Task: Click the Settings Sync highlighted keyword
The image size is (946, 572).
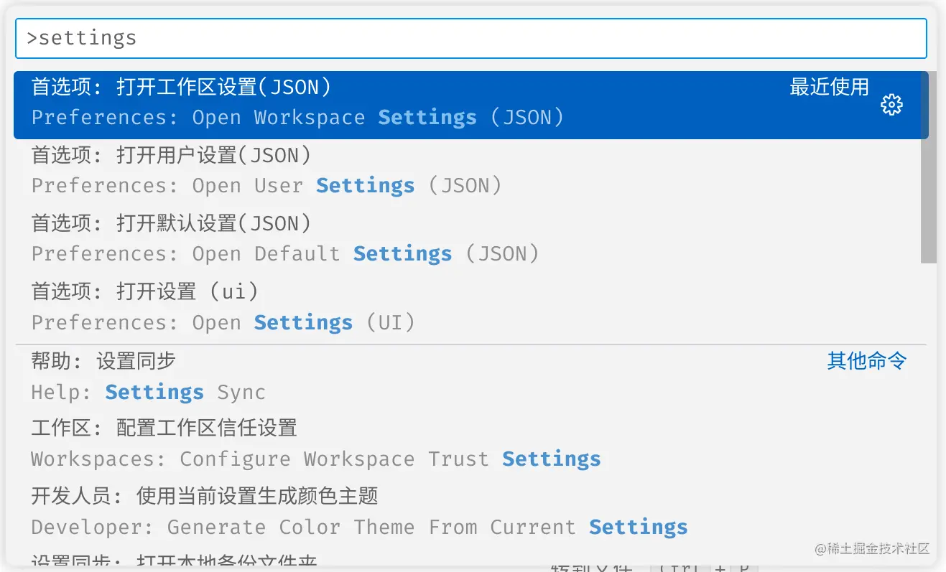Action: point(154,392)
